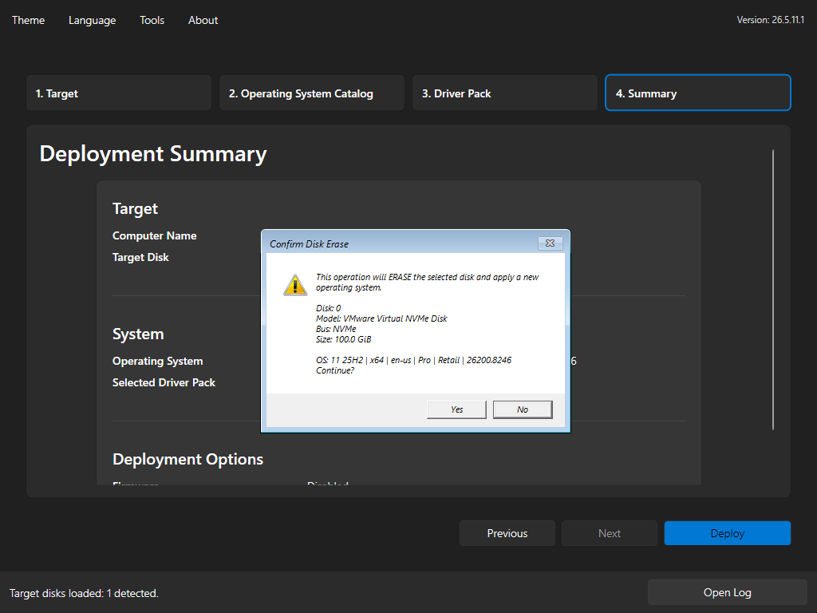Image resolution: width=817 pixels, height=613 pixels.
Task: Click the Previous button
Action: coord(507,533)
